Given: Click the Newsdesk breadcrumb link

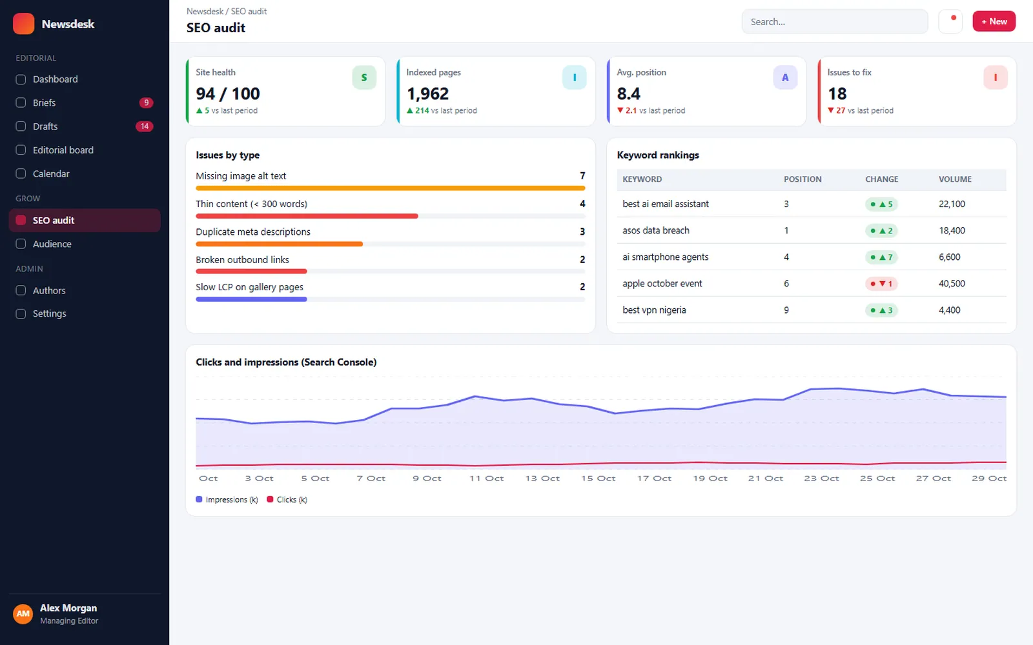Looking at the screenshot, I should tap(205, 12).
